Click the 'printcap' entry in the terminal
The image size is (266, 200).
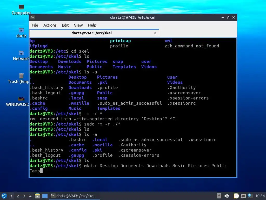click(x=121, y=41)
